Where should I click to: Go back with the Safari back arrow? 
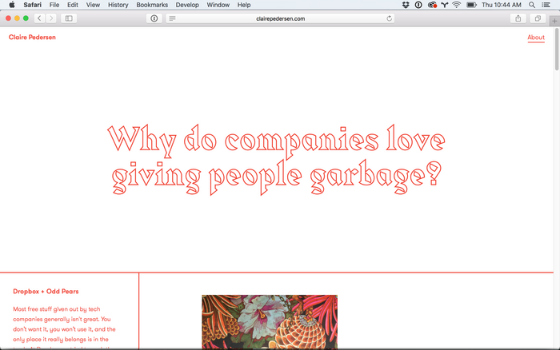[x=40, y=18]
